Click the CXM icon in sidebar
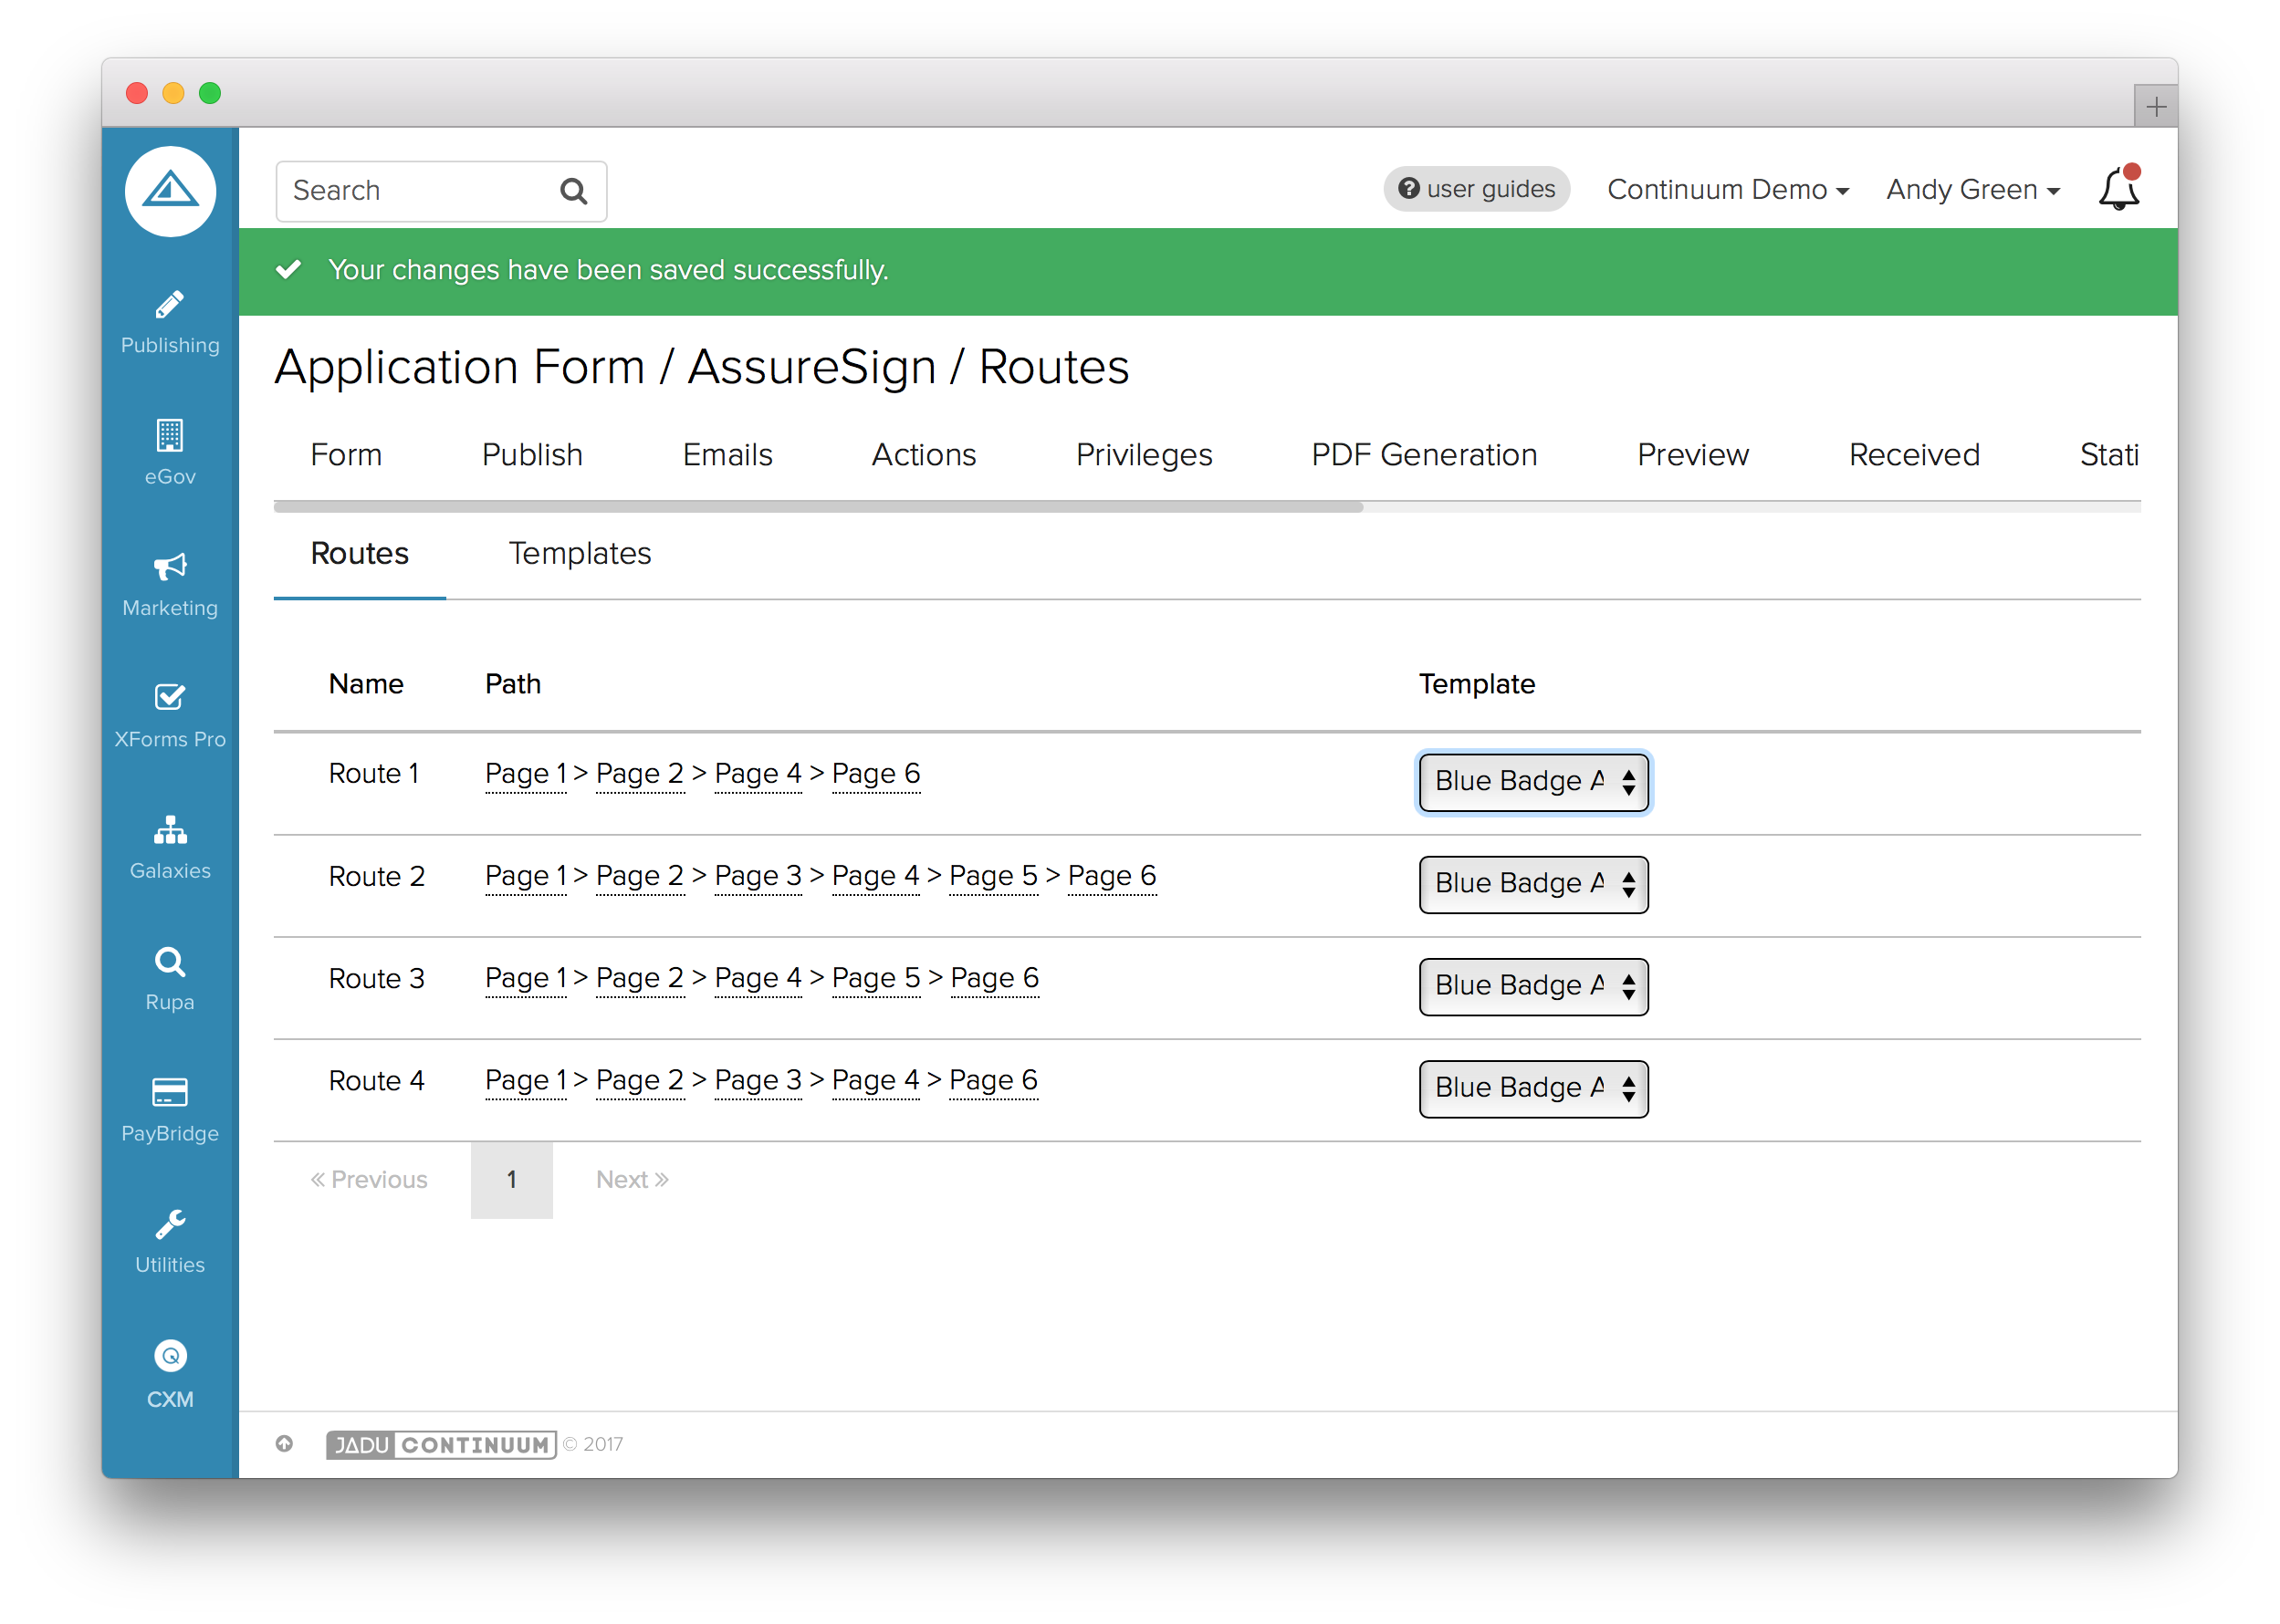 coord(170,1356)
